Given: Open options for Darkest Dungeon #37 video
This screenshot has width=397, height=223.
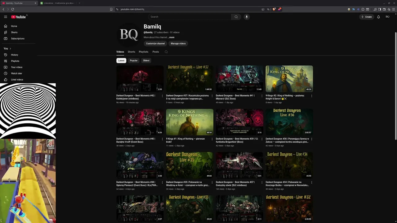Looking at the screenshot, I should click(x=212, y=96).
